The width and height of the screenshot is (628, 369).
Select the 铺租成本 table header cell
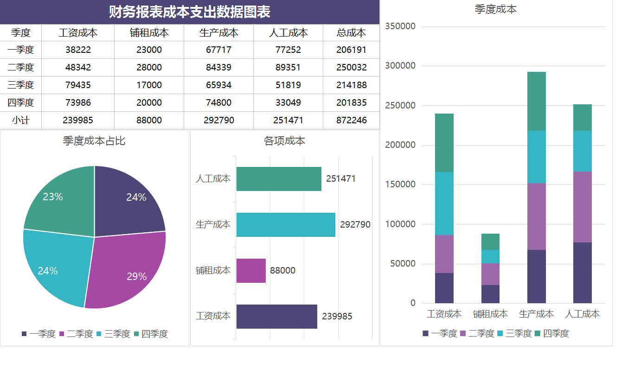pos(149,32)
